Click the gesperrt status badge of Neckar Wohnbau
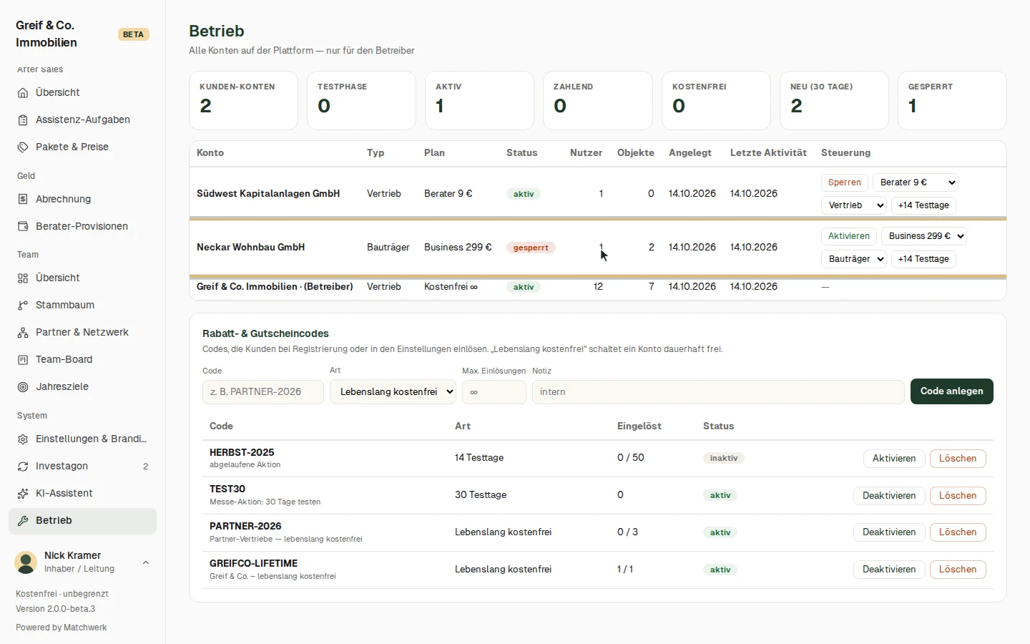The width and height of the screenshot is (1030, 644). coord(531,248)
